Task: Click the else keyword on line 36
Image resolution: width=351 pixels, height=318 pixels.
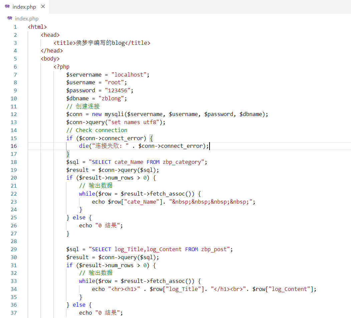Action: (79, 305)
